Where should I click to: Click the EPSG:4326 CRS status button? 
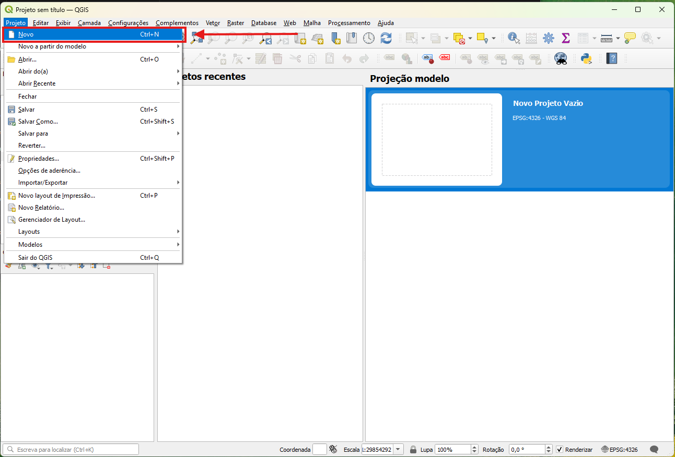[x=620, y=449]
